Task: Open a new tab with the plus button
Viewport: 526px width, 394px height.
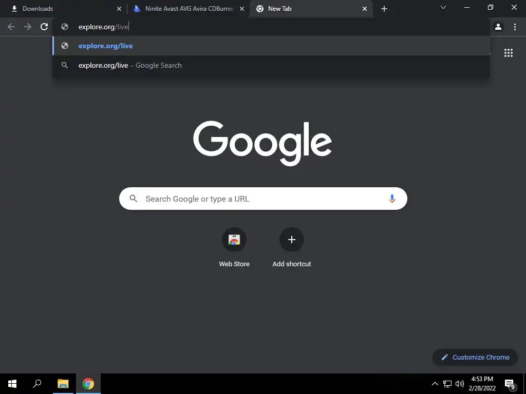Action: coord(384,9)
